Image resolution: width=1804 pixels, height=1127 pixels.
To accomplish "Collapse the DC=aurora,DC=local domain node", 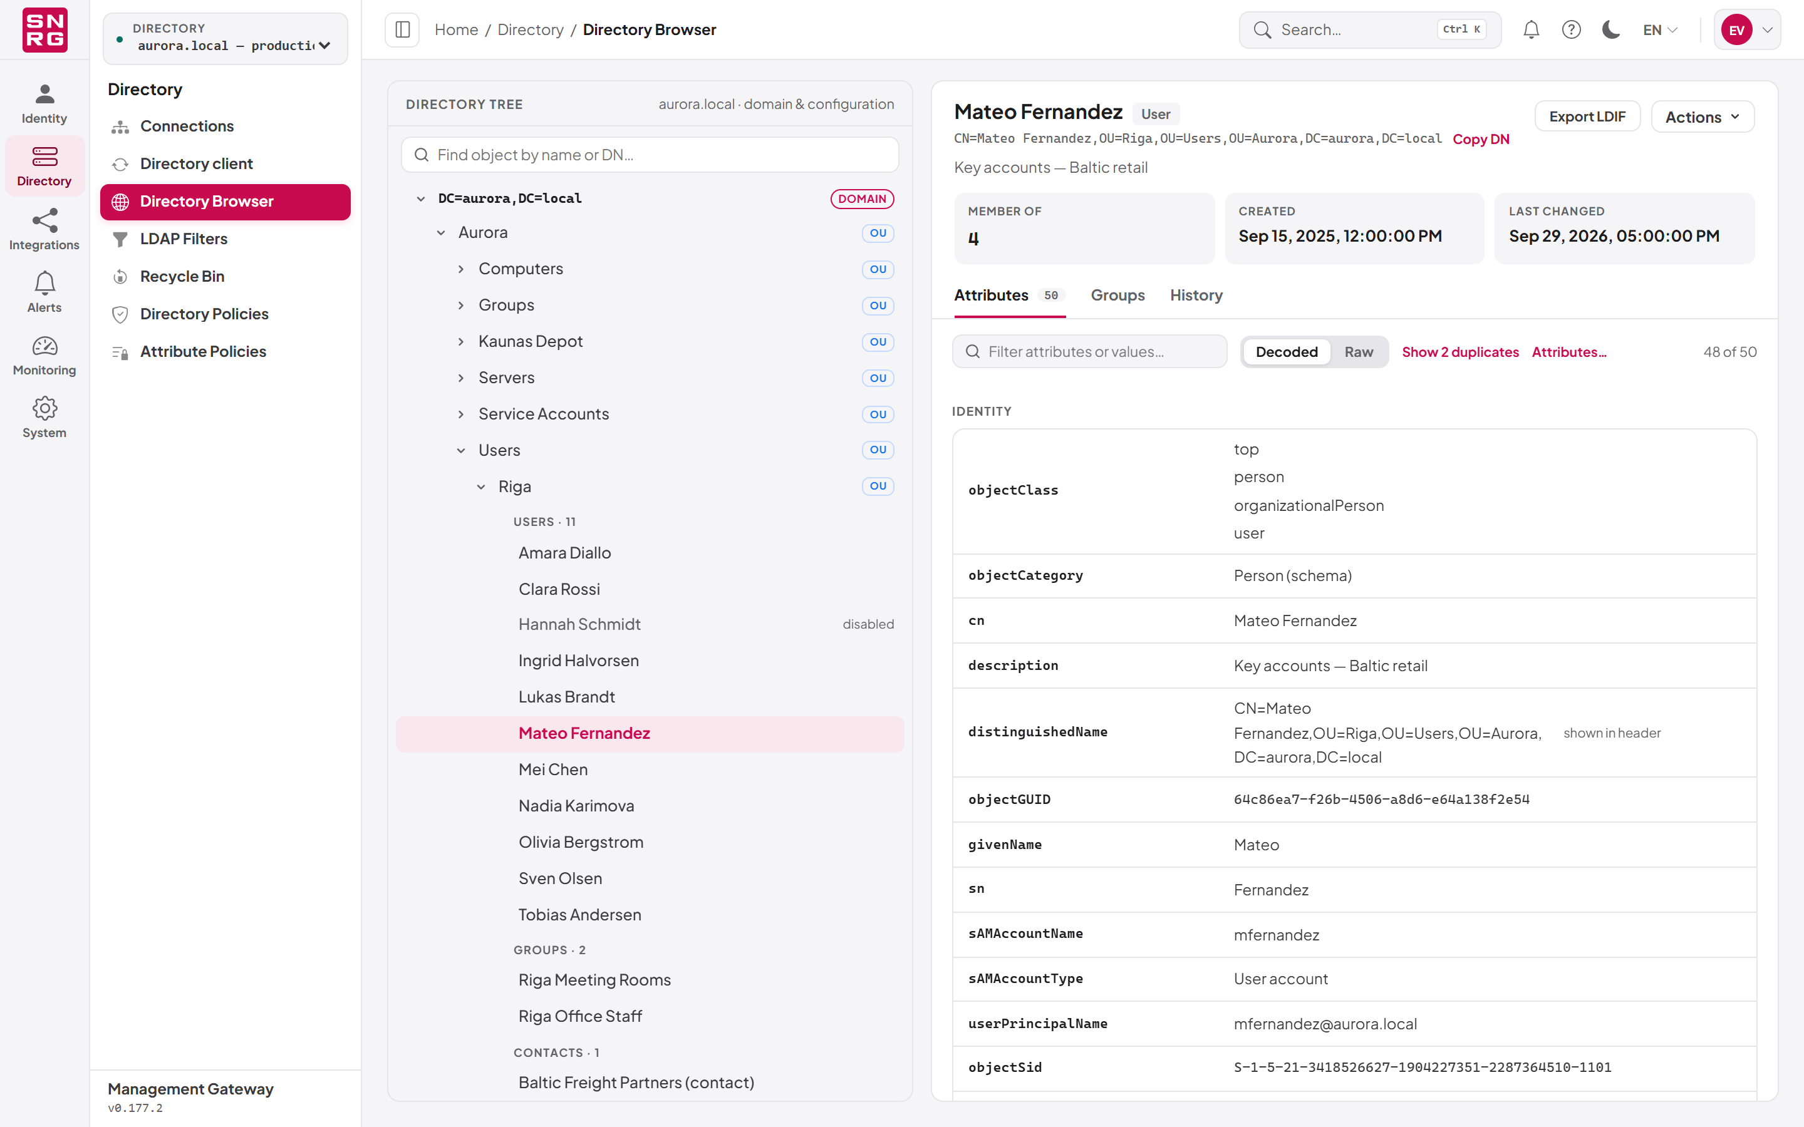I will tap(421, 199).
